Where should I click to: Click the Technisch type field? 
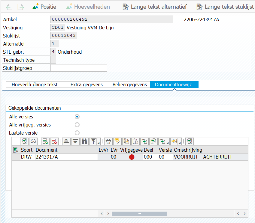coord(53,60)
